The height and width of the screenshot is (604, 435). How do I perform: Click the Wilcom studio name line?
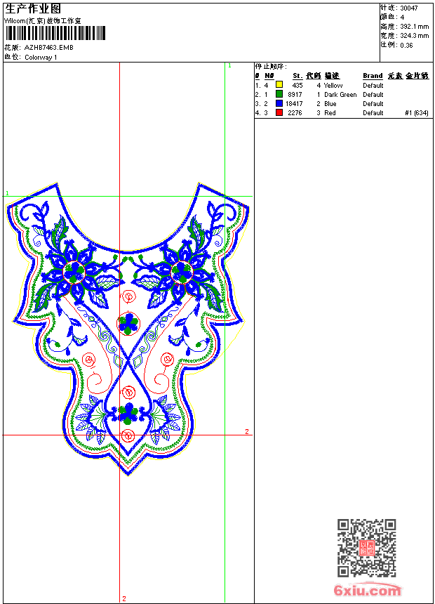42,21
